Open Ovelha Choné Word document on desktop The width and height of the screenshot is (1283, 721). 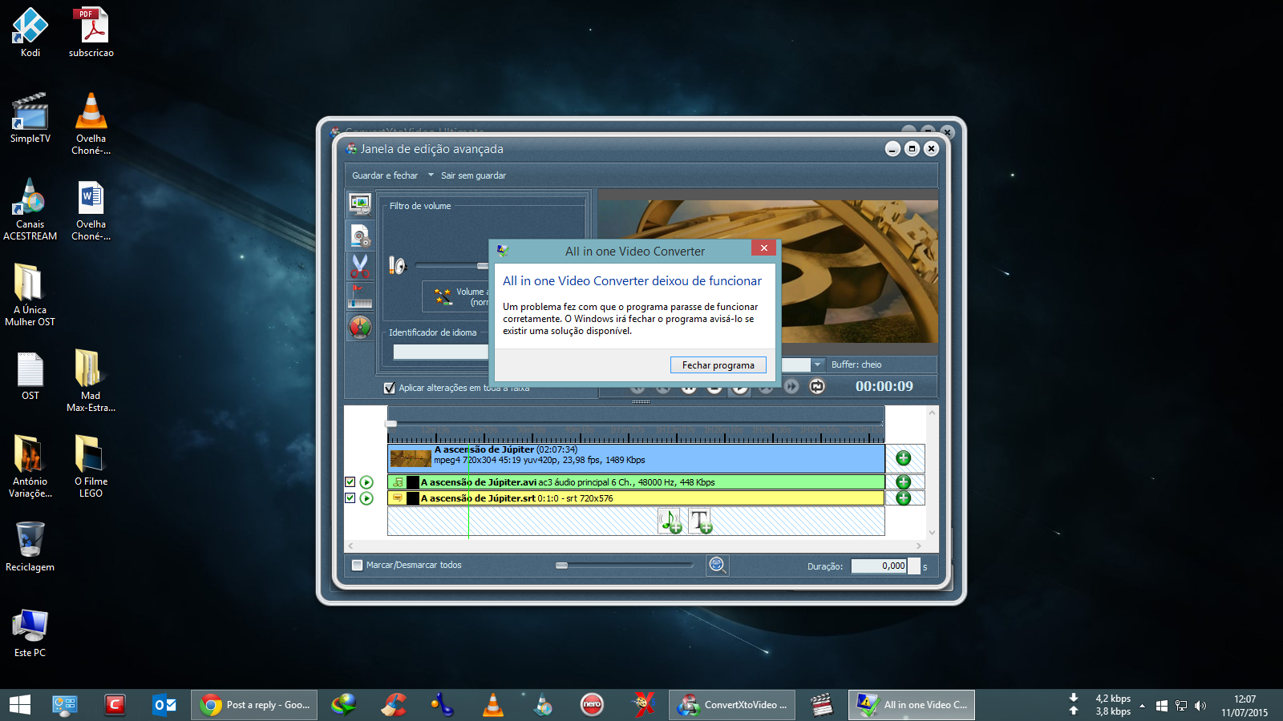[x=91, y=209]
